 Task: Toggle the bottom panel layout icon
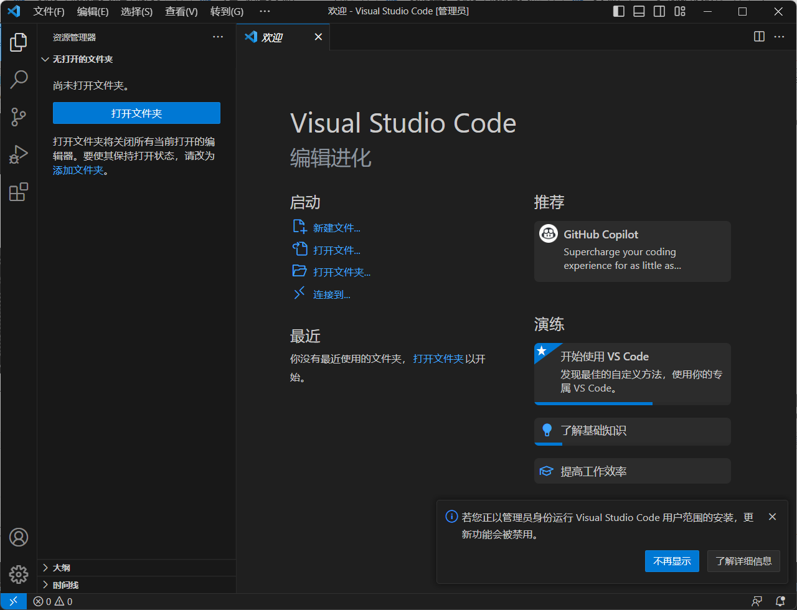click(639, 11)
